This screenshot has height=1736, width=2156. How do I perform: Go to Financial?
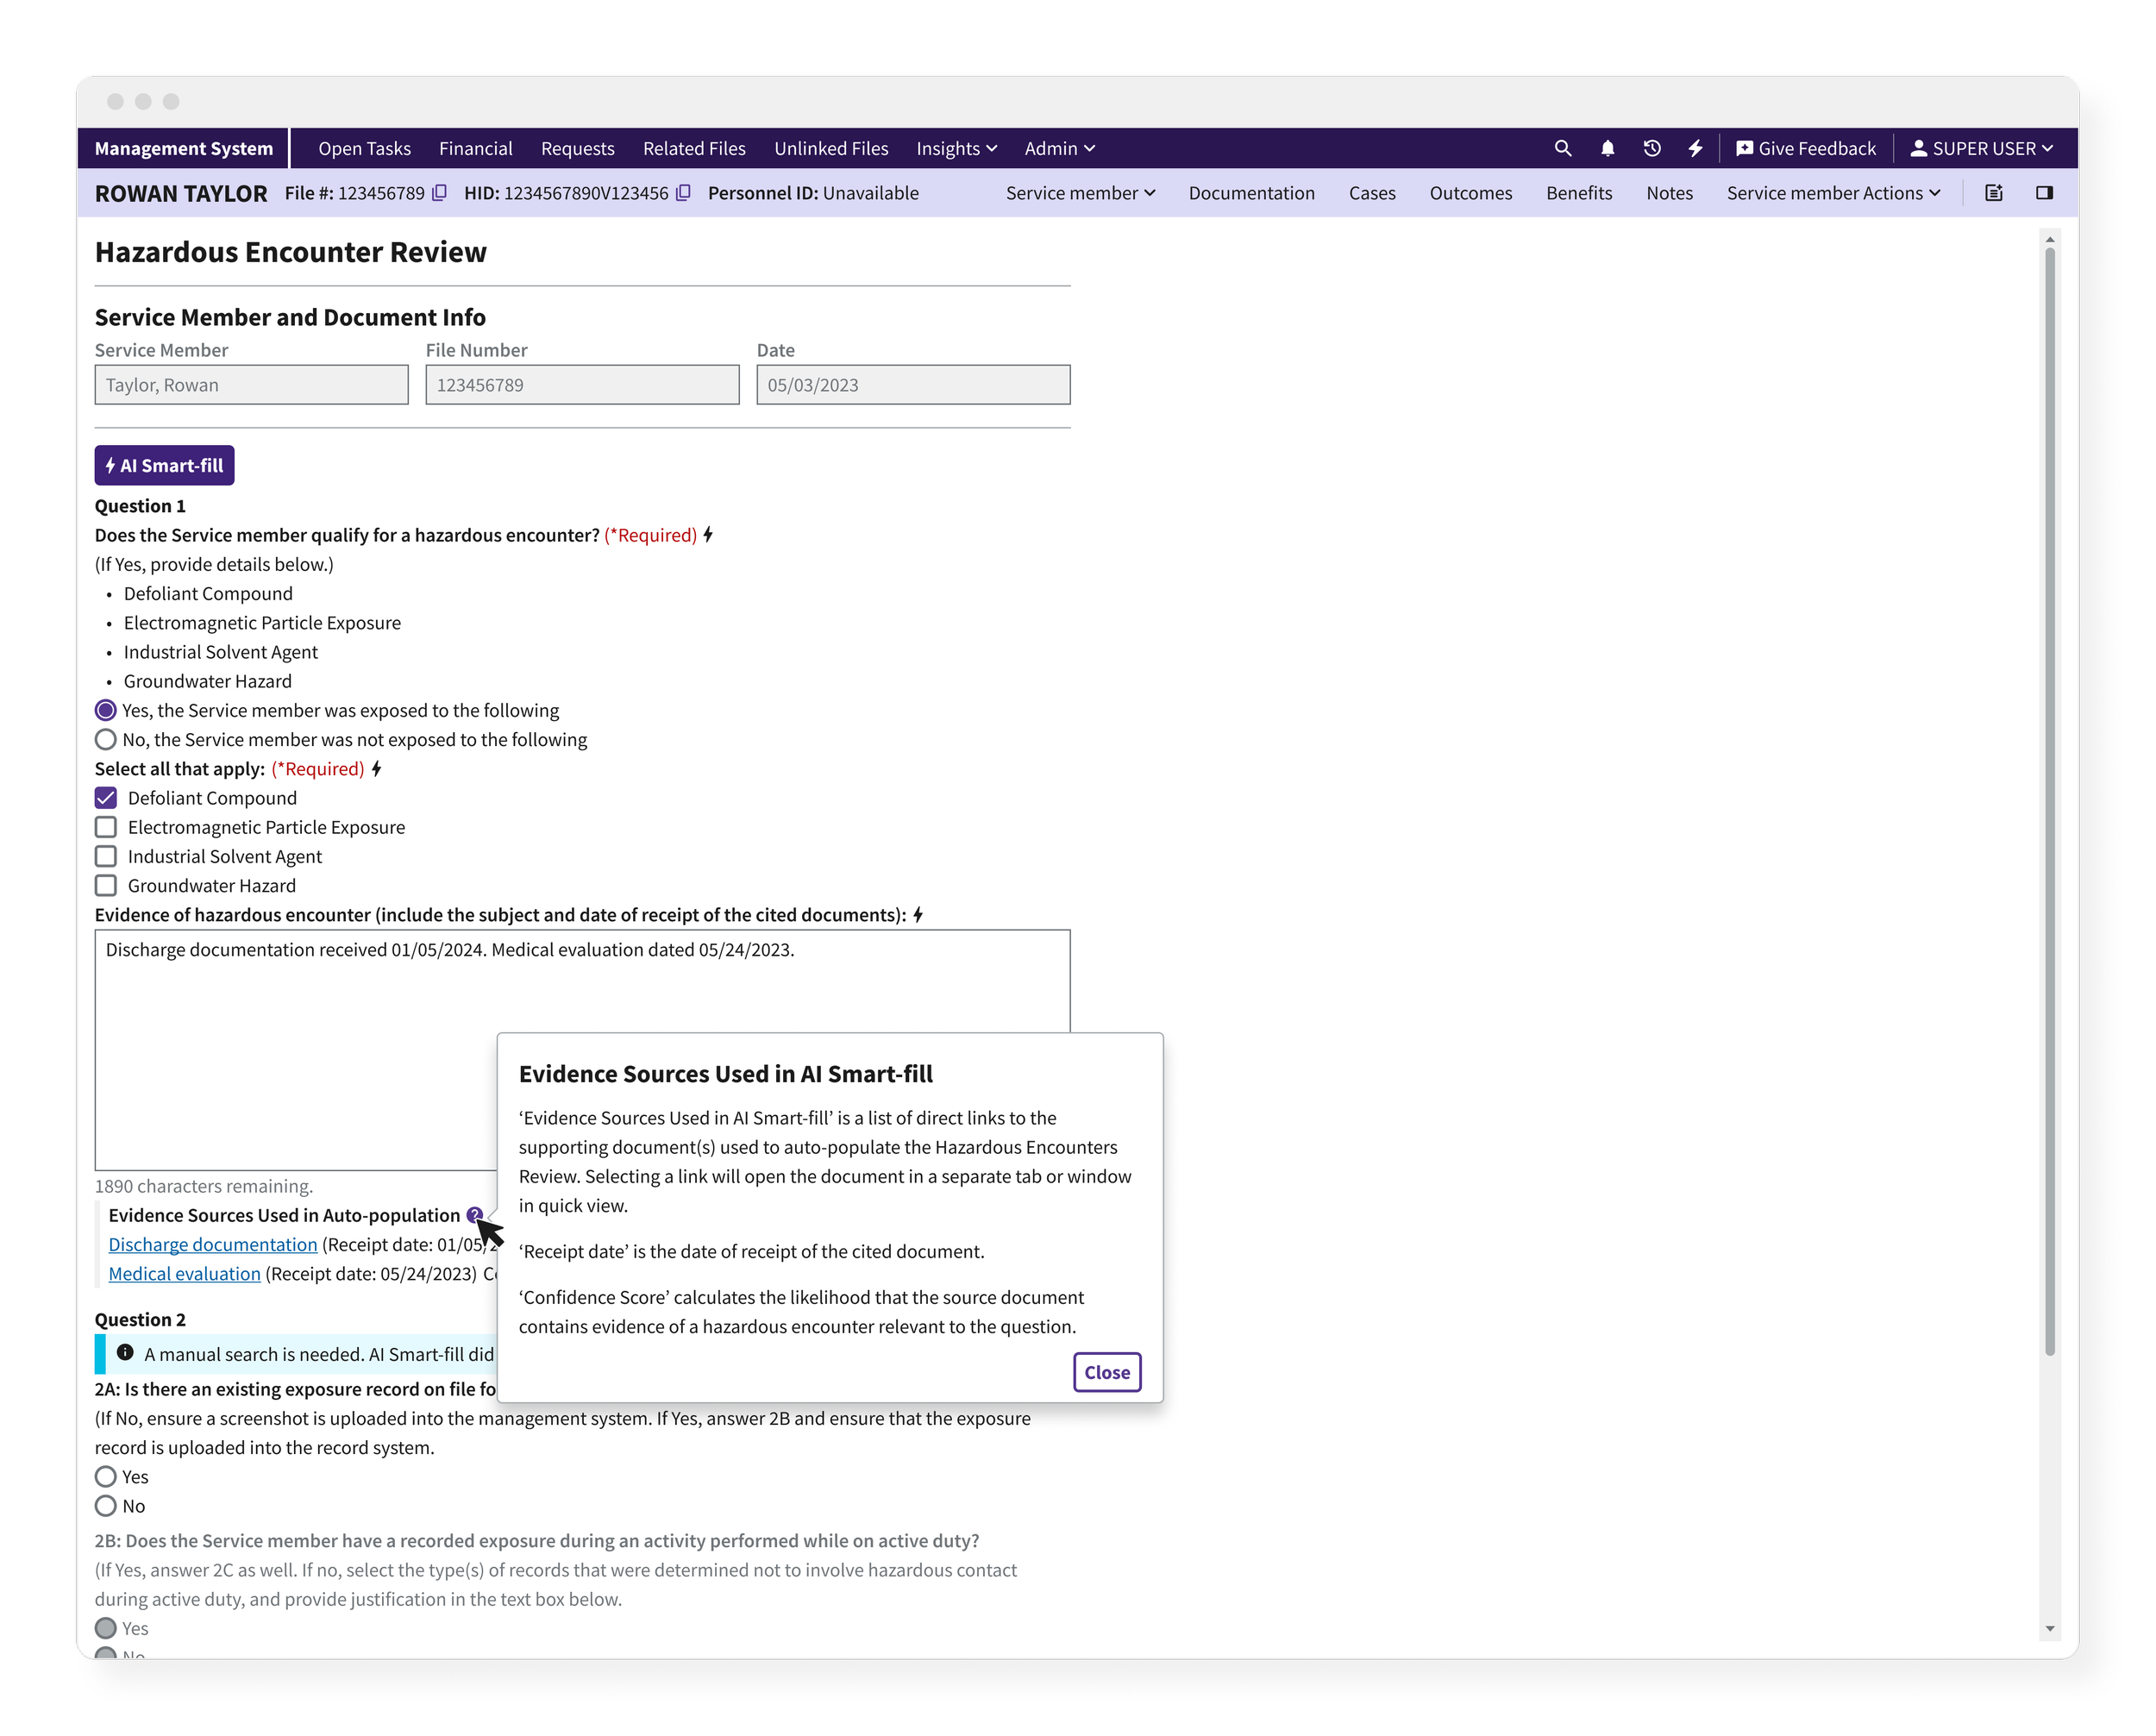(x=475, y=148)
